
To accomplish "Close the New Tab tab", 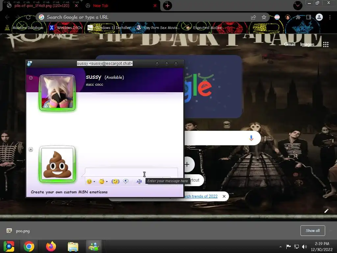I will [155, 6].
